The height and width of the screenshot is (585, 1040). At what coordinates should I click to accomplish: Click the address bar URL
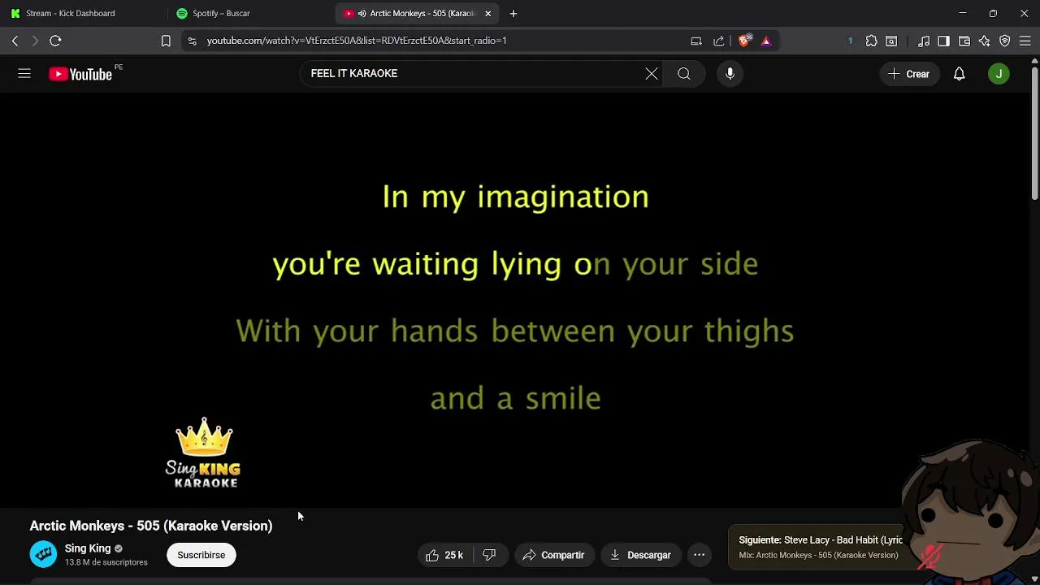pos(357,41)
